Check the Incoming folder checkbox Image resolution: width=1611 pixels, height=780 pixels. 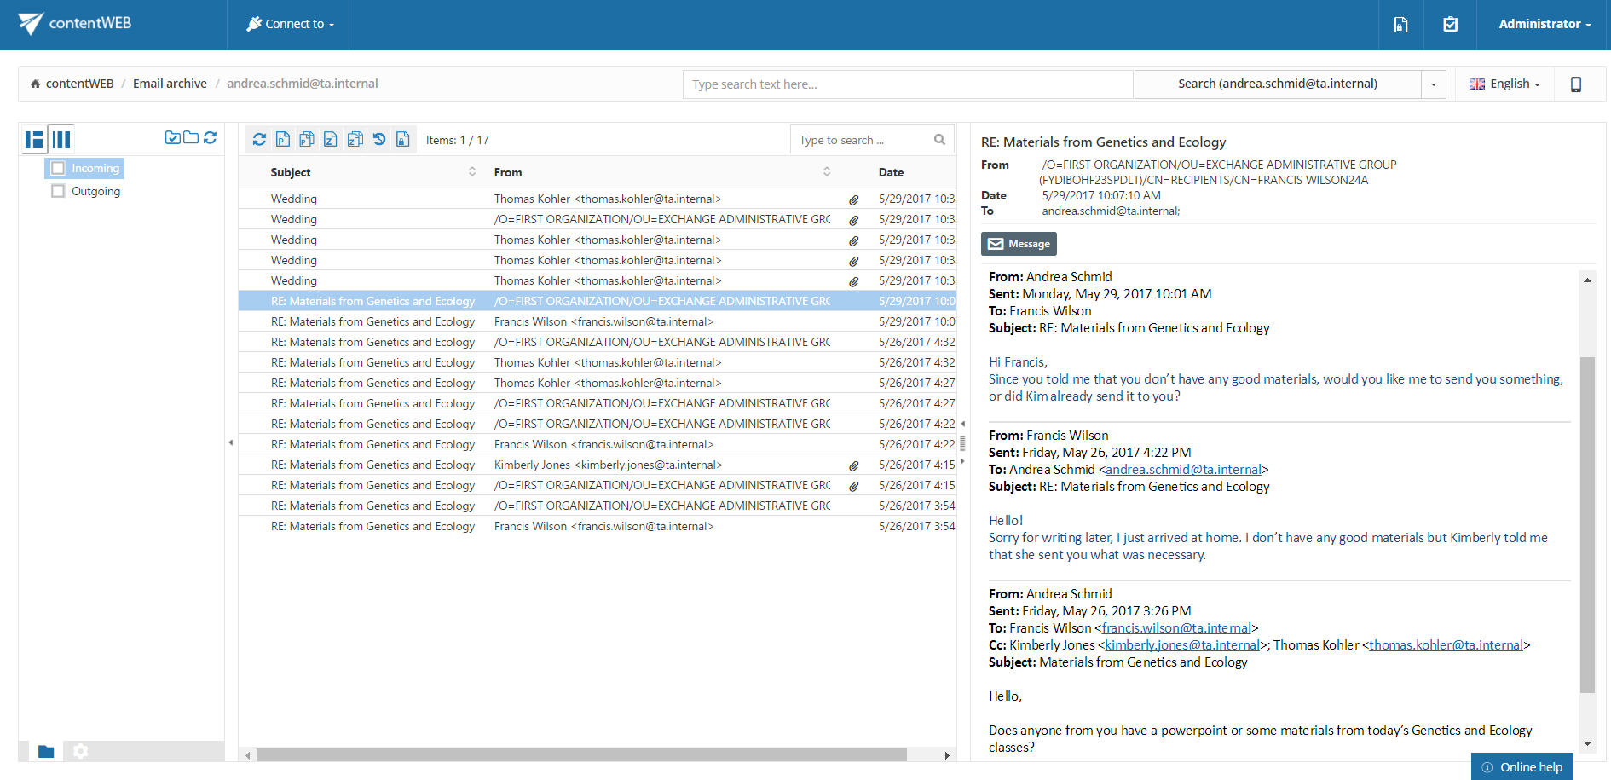[58, 169]
